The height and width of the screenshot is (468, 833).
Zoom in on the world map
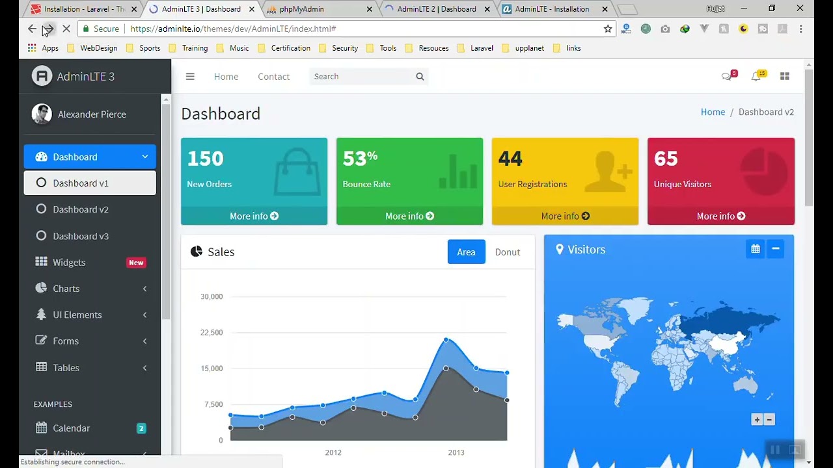click(x=757, y=420)
